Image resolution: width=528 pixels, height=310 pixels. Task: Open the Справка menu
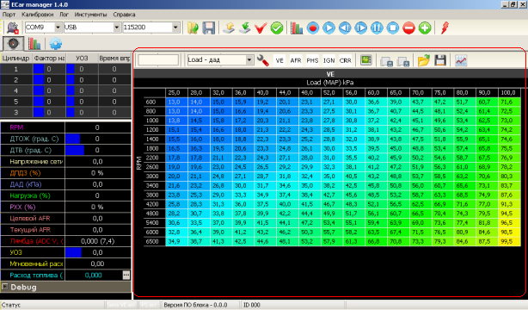[124, 15]
